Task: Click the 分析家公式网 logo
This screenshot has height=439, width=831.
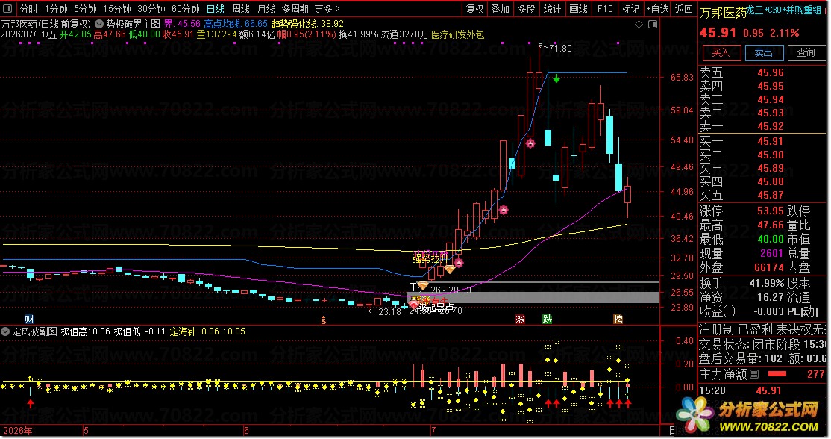Action: pos(748,416)
